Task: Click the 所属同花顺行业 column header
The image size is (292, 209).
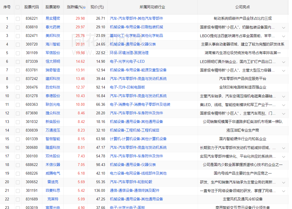Action: (x=152, y=7)
